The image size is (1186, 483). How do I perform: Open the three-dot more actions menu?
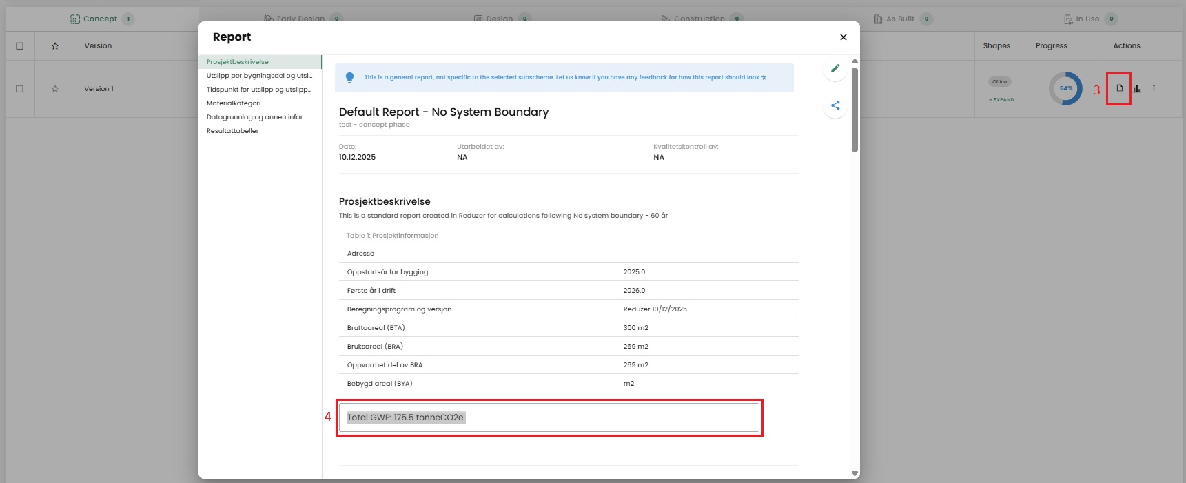(x=1154, y=88)
